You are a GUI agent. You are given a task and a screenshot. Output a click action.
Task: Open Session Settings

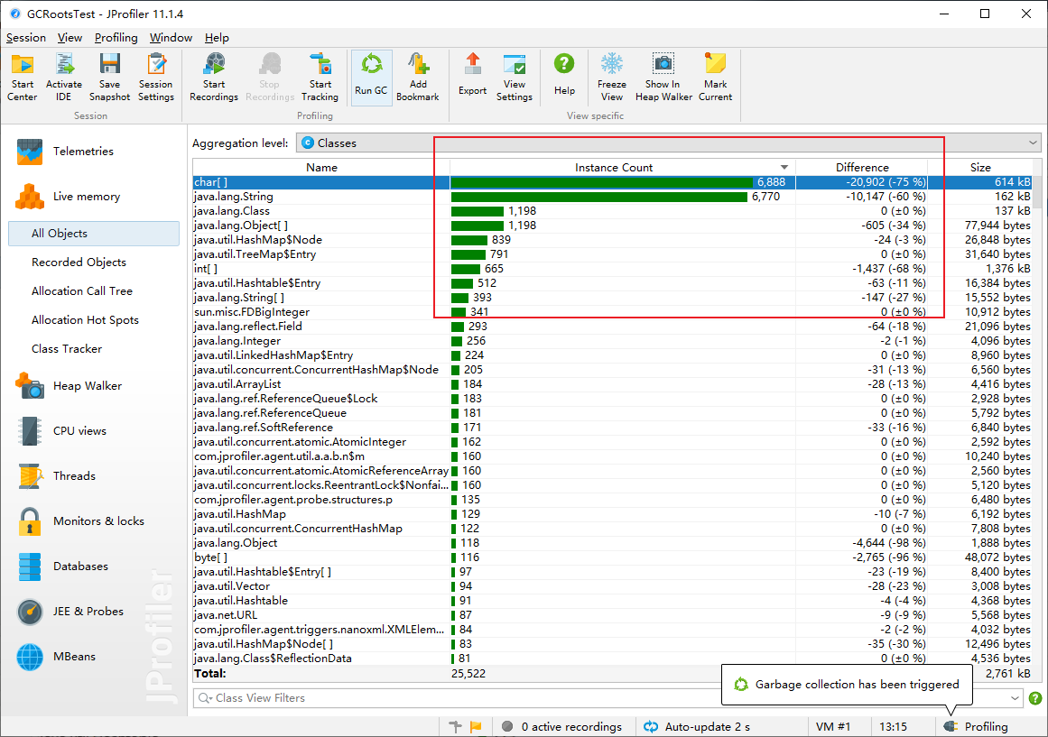[156, 78]
